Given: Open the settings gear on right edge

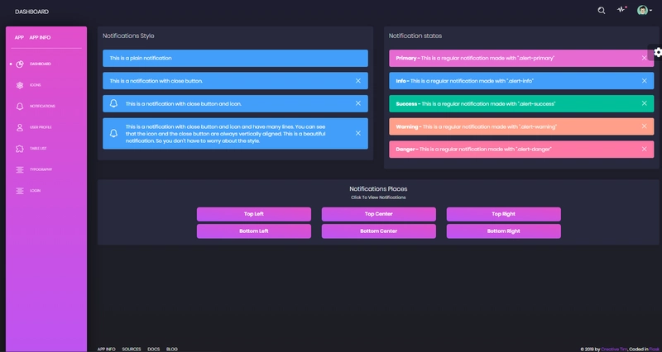Looking at the screenshot, I should tap(657, 52).
